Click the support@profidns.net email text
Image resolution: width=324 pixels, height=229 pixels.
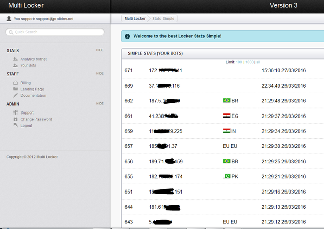point(55,19)
